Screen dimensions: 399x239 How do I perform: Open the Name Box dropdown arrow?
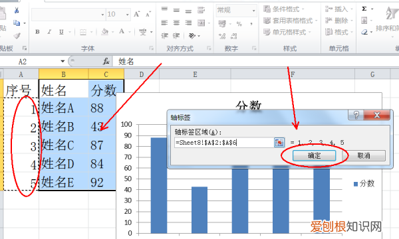63,61
